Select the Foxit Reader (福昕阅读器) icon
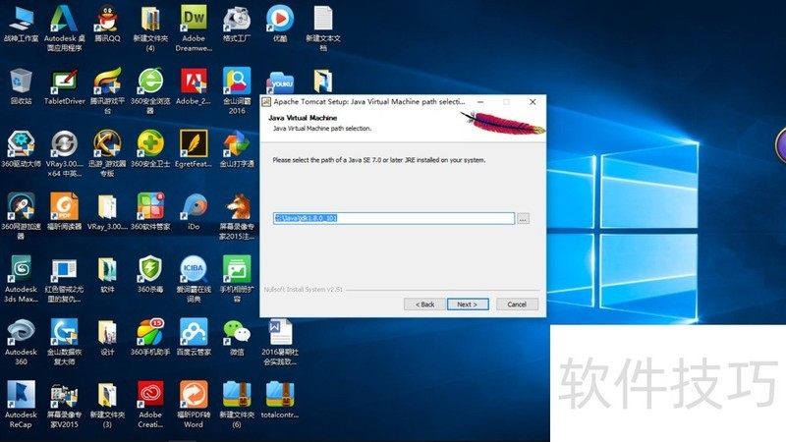Image resolution: width=786 pixels, height=442 pixels. click(64, 207)
